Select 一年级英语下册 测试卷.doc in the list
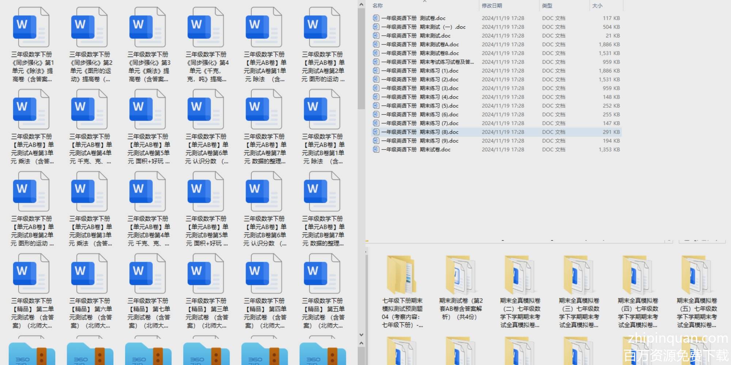This screenshot has width=731, height=365. (413, 18)
